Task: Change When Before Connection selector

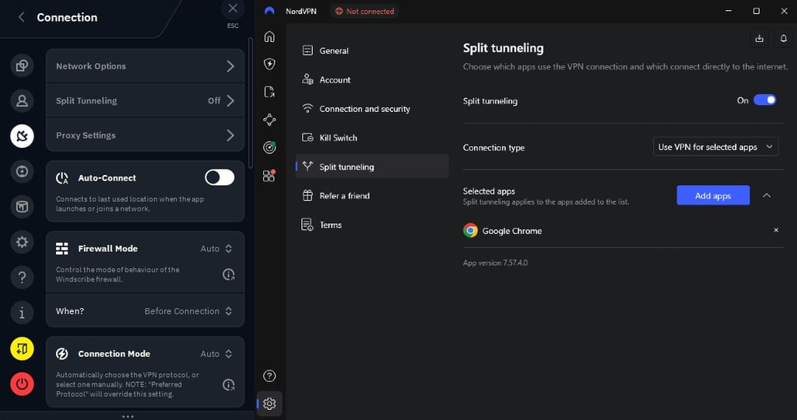Action: click(x=188, y=311)
